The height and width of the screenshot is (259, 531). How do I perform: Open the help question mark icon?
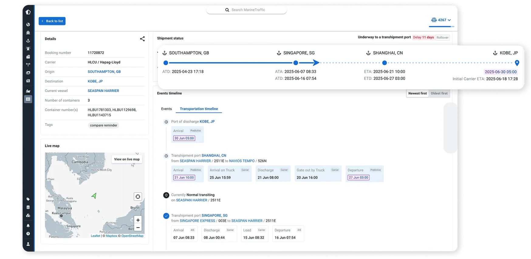pyautogui.click(x=28, y=234)
